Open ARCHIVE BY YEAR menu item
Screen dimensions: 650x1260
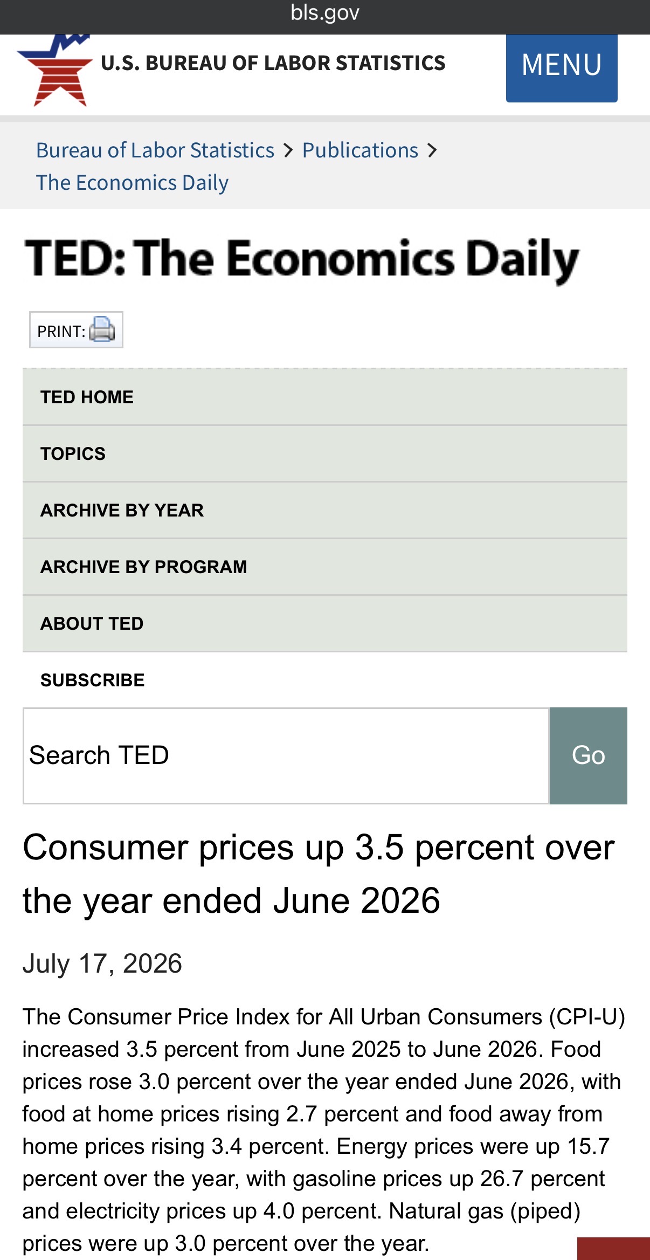325,511
